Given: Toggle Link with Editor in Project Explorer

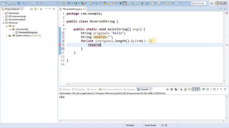Looking at the screenshot, I should pyautogui.click(x=35, y=9).
